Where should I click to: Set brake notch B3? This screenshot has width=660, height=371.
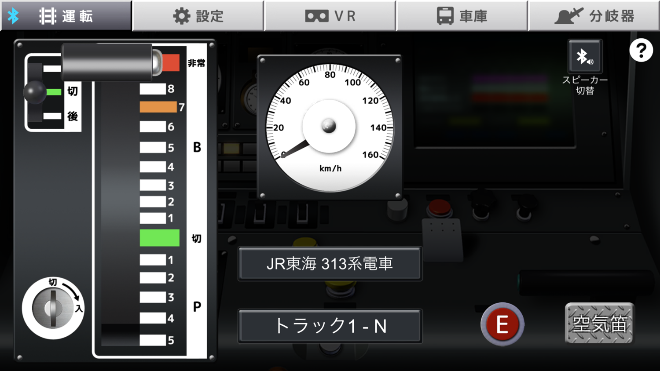153,185
